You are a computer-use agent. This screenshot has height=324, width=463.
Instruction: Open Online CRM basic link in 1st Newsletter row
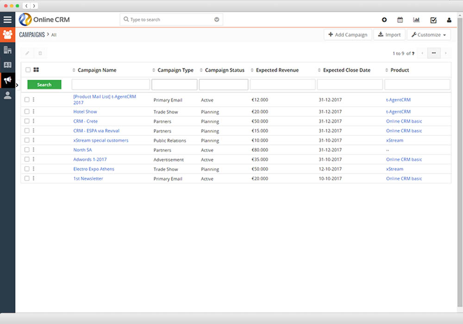[404, 178]
